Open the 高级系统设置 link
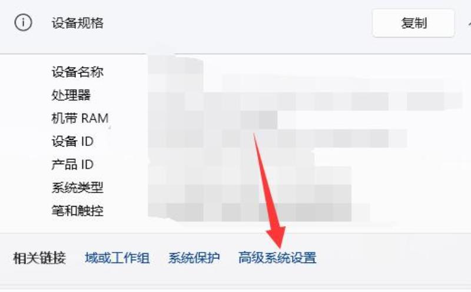Screen dimensions: 471x292 coord(277,258)
